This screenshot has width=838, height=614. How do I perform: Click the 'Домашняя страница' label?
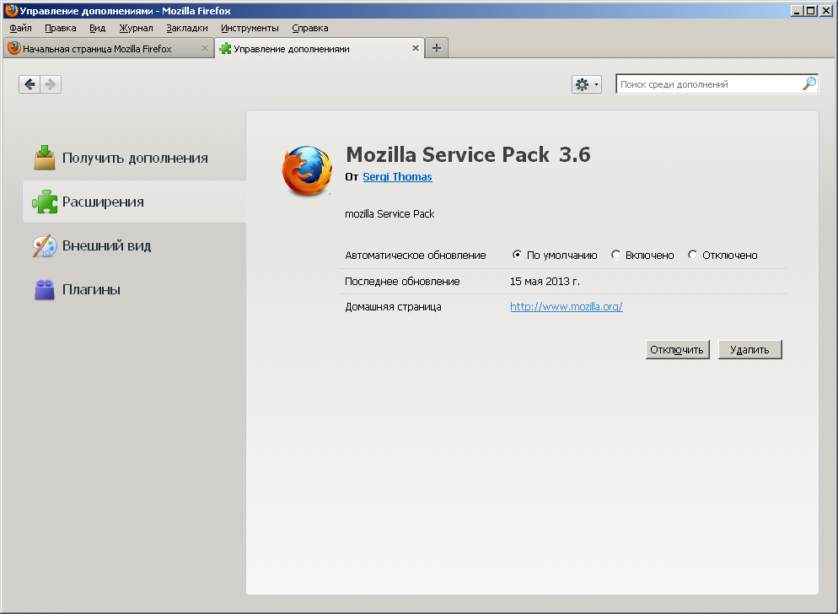click(393, 307)
